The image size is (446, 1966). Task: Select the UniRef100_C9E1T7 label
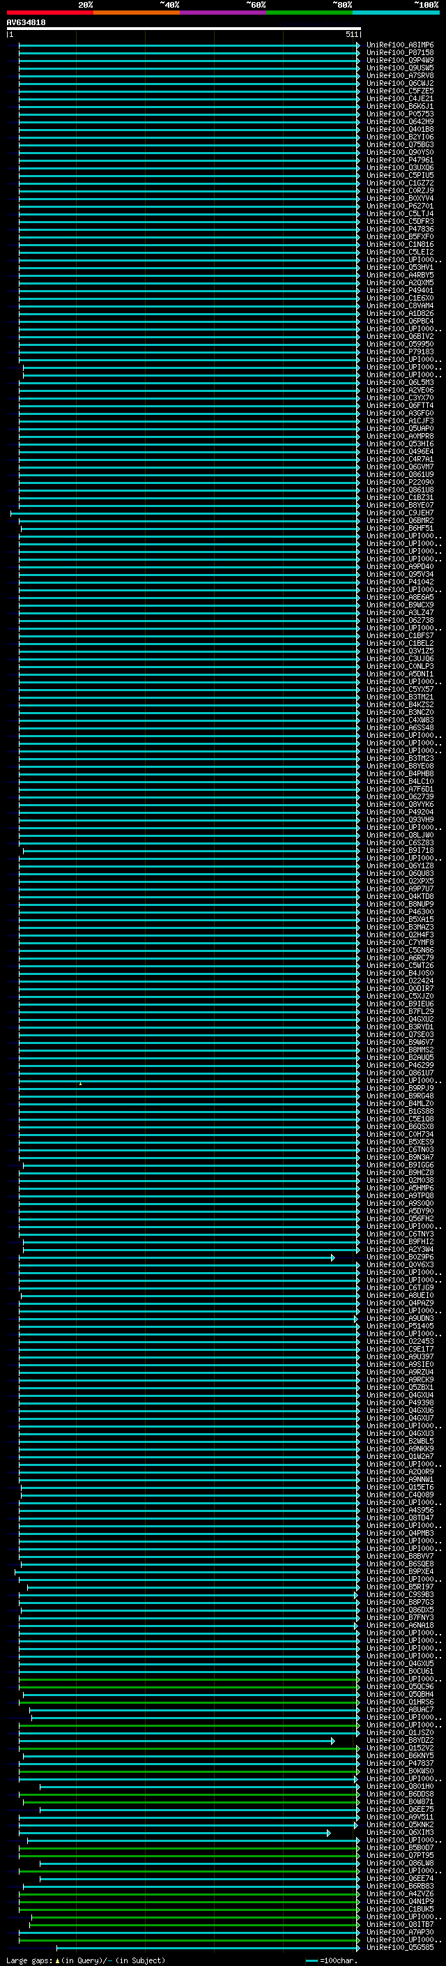(x=400, y=1349)
